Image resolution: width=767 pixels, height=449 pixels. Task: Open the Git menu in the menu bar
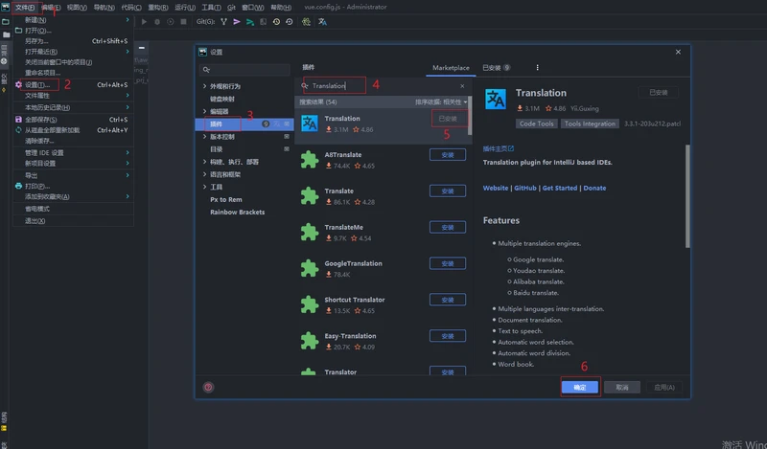(231, 8)
